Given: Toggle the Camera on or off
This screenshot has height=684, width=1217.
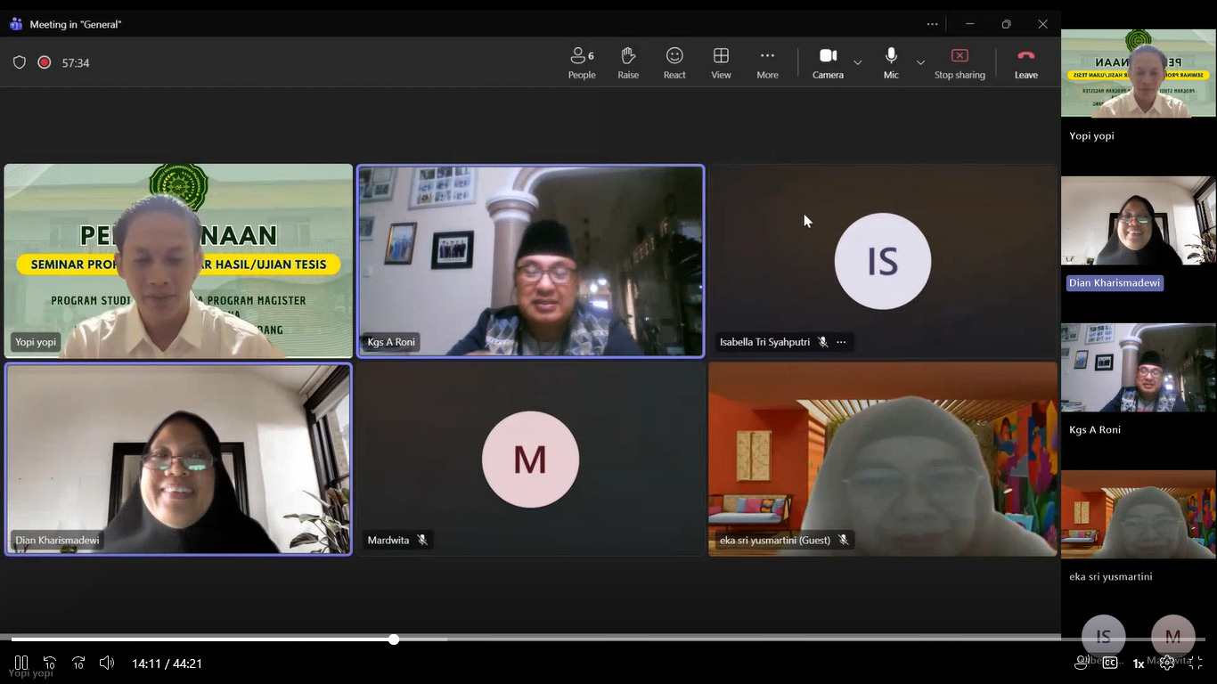Looking at the screenshot, I should pos(828,62).
